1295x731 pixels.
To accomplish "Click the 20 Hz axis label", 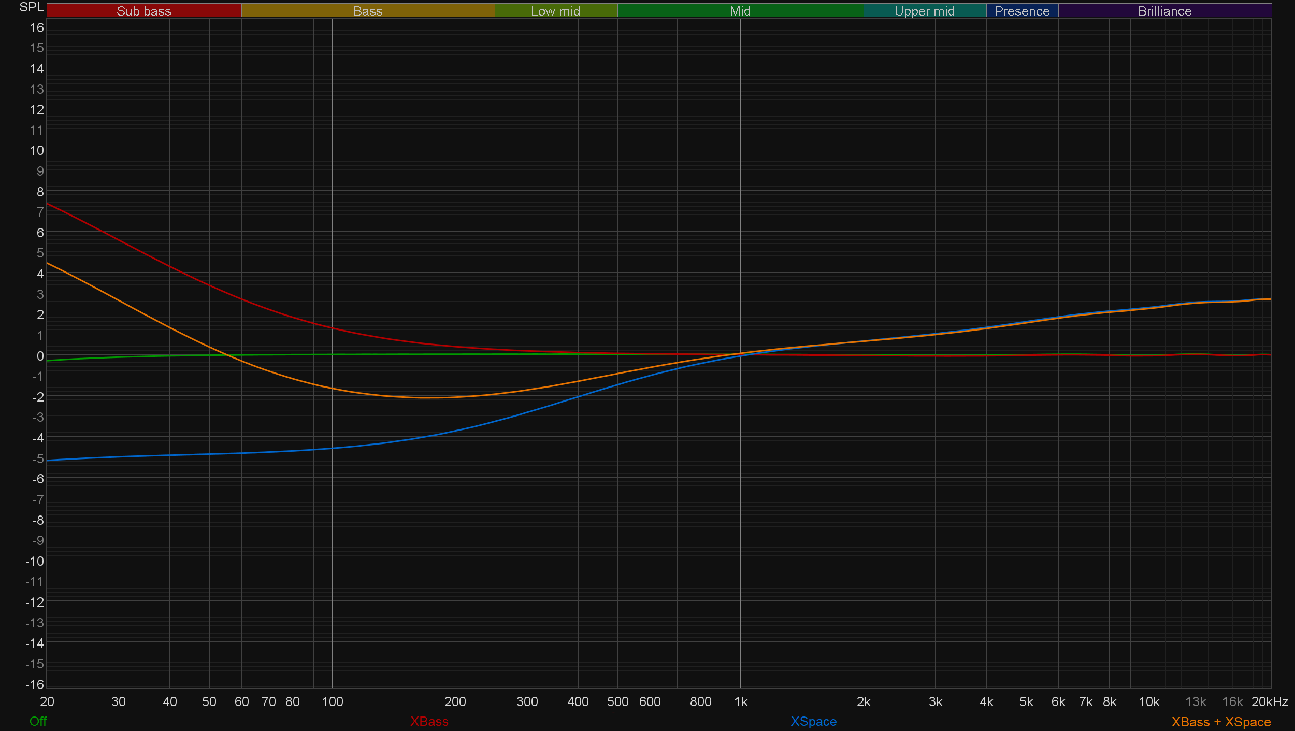I will tap(47, 701).
